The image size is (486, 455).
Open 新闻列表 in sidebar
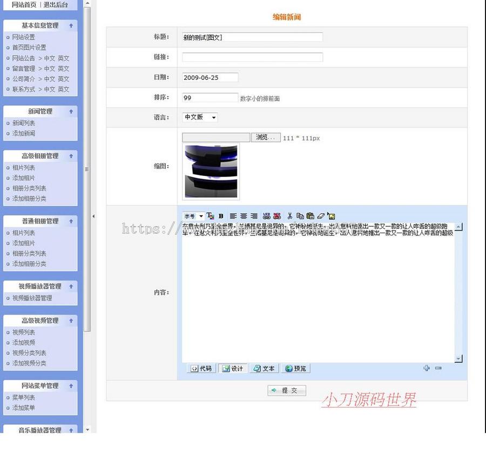[x=24, y=123]
